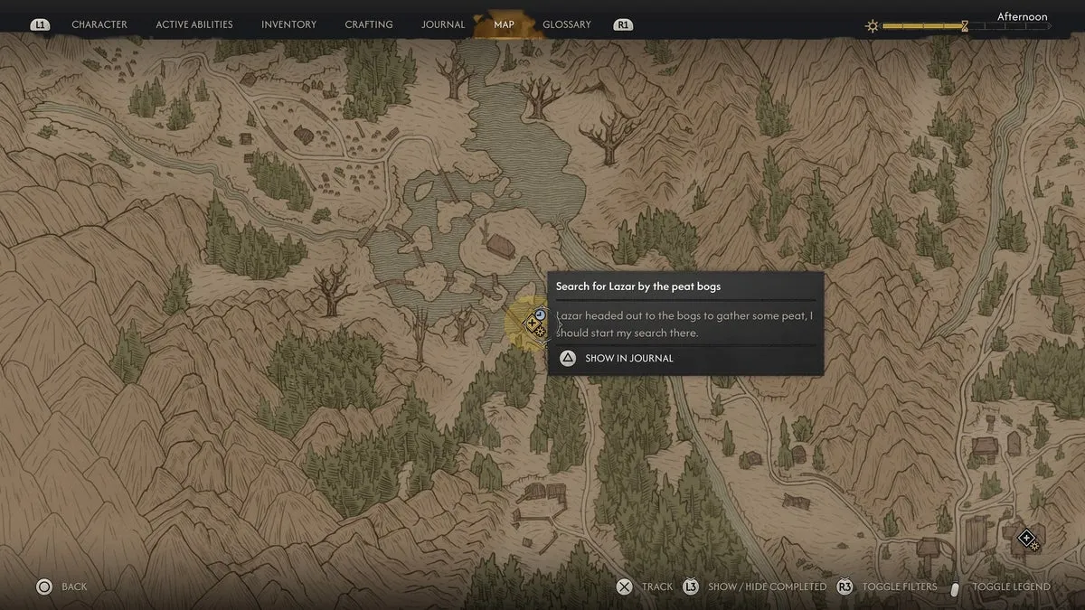1085x610 pixels.
Task: Click Show in Journal
Action: click(629, 358)
